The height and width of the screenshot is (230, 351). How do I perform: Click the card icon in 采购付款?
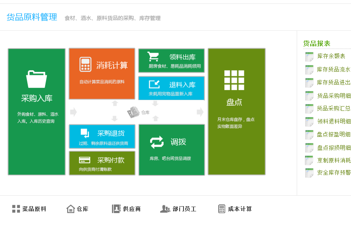pos(85,160)
